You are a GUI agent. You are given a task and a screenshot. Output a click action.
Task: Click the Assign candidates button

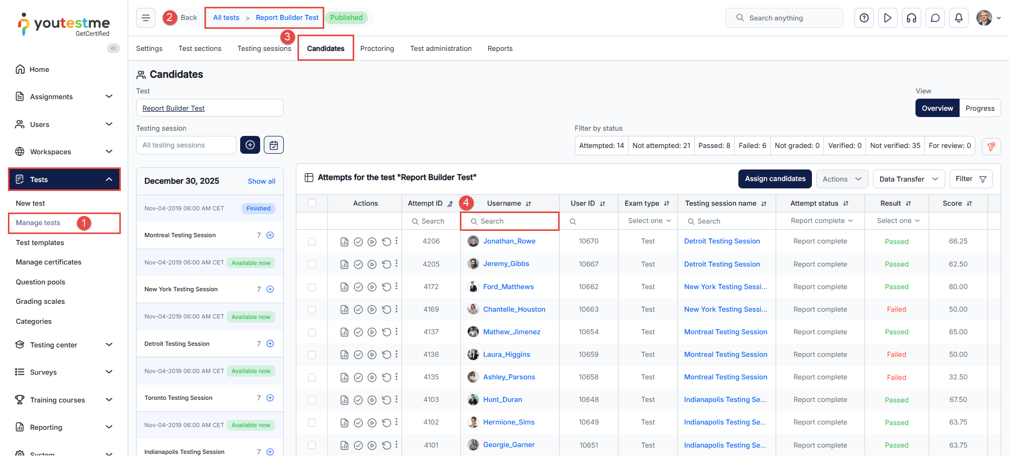[775, 179]
